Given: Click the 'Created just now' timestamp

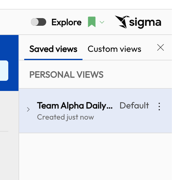Looking at the screenshot, I should click(65, 117).
